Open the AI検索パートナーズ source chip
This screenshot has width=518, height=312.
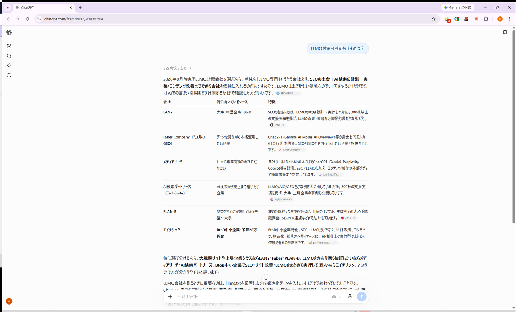pyautogui.click(x=281, y=199)
